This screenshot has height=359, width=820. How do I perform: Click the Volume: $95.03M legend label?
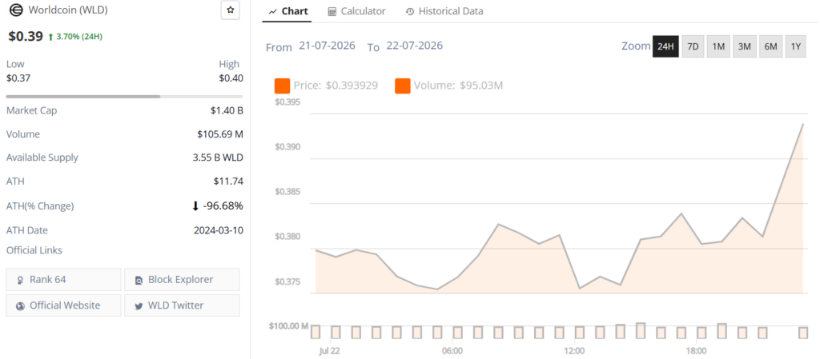pos(458,86)
